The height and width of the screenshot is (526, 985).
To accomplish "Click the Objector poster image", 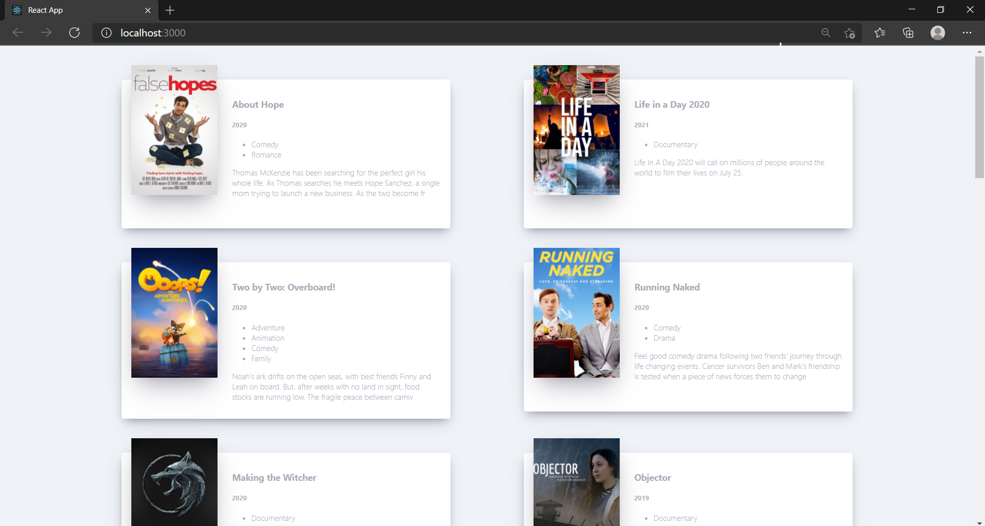I will tap(577, 482).
